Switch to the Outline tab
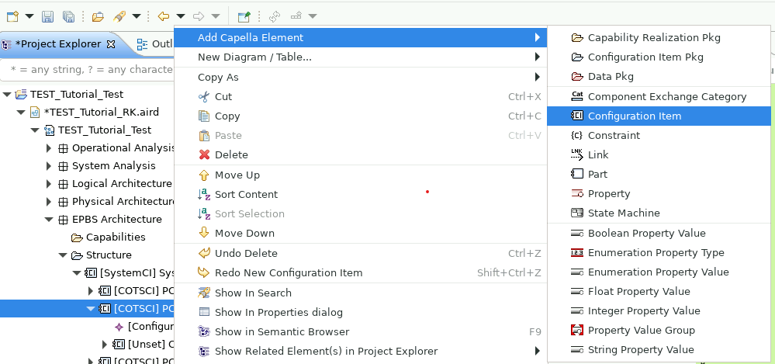Viewport: 775px width, 364px height. [x=154, y=44]
